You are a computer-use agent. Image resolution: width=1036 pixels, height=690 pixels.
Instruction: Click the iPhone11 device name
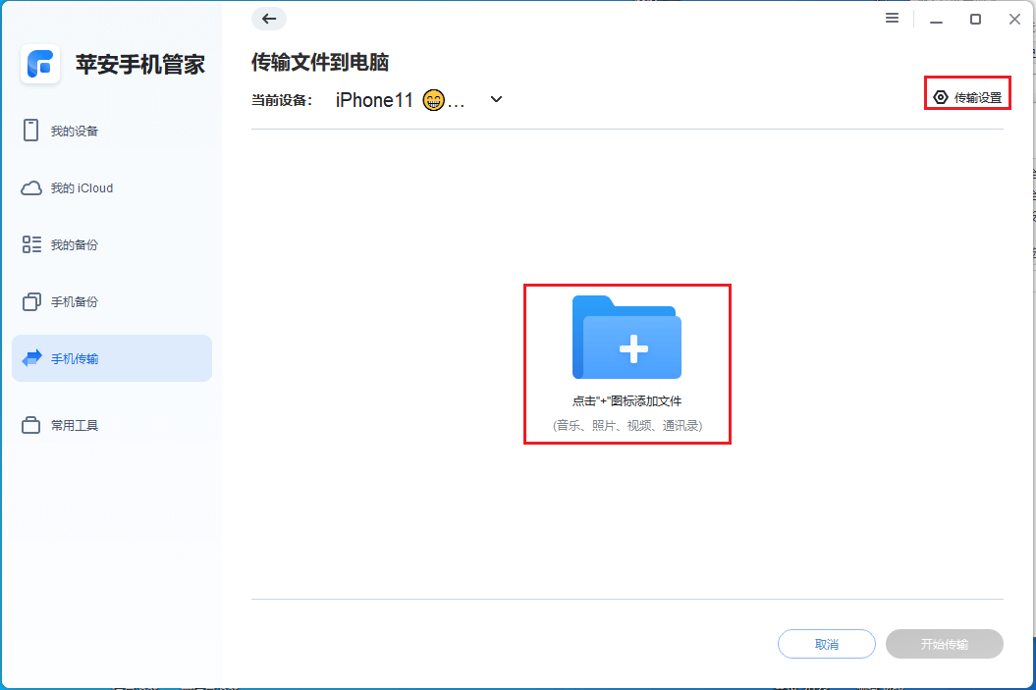(373, 99)
